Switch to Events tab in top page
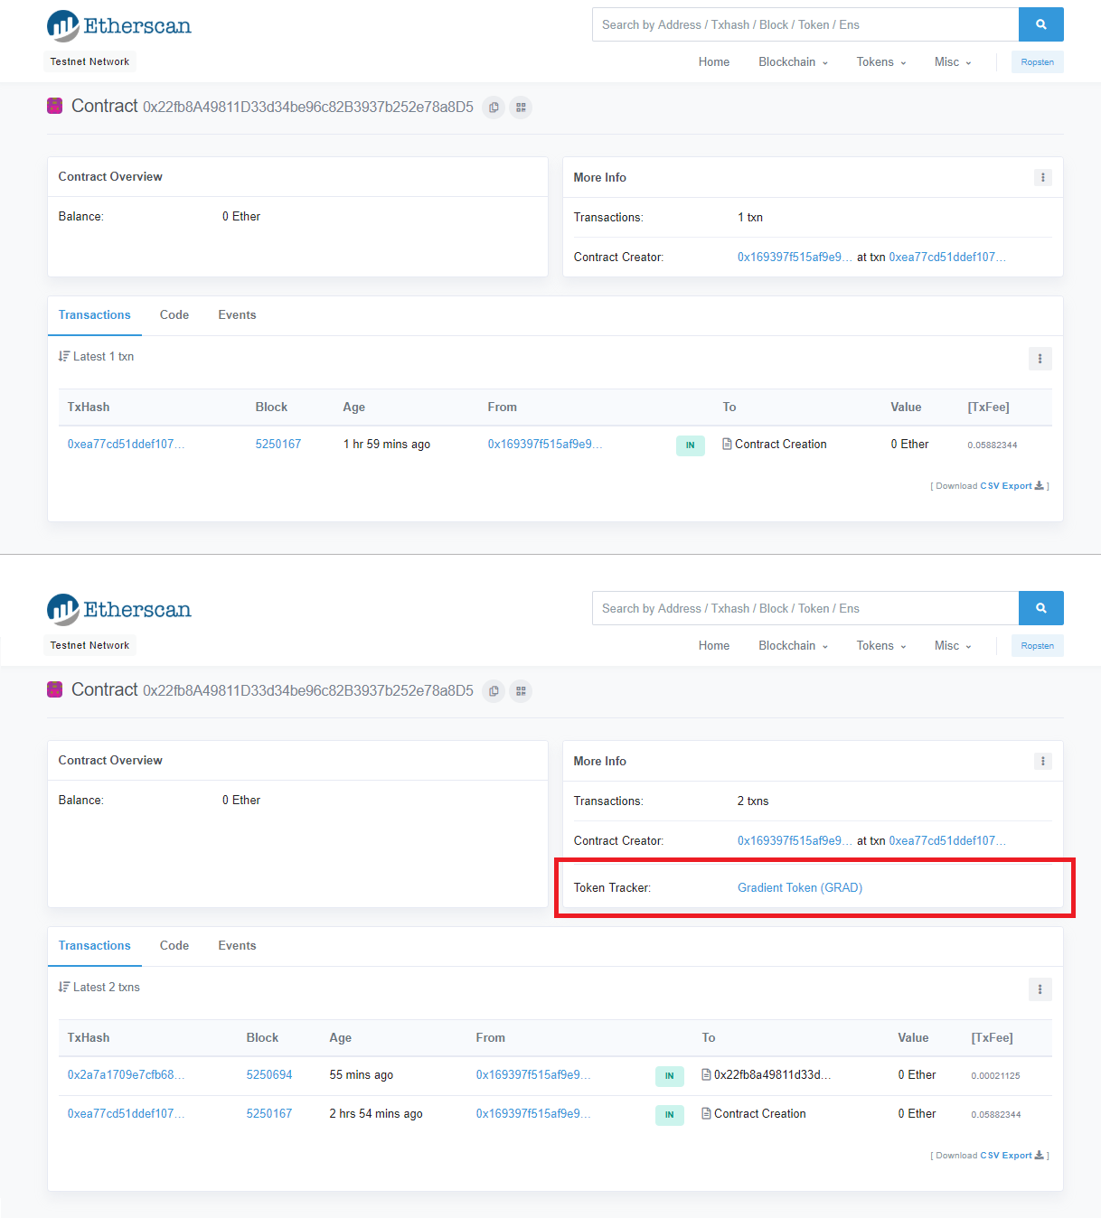This screenshot has height=1218, width=1101. tap(237, 314)
